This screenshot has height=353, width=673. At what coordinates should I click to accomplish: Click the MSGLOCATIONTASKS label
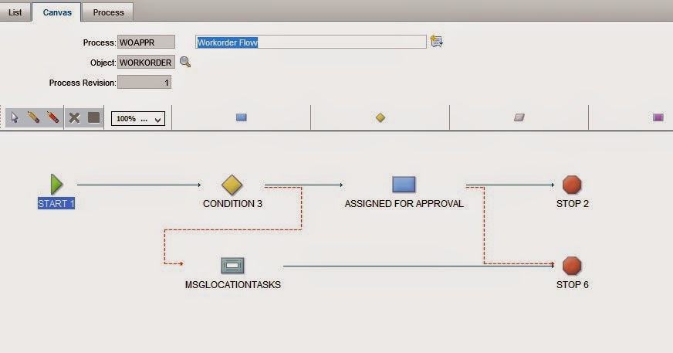[x=232, y=285]
